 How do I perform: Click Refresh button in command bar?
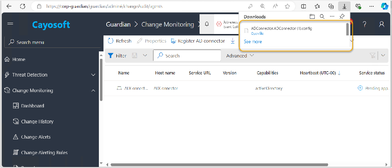(120, 41)
